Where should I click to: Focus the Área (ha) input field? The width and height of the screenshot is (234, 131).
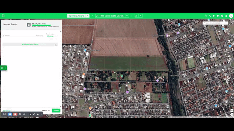click(x=40, y=35)
